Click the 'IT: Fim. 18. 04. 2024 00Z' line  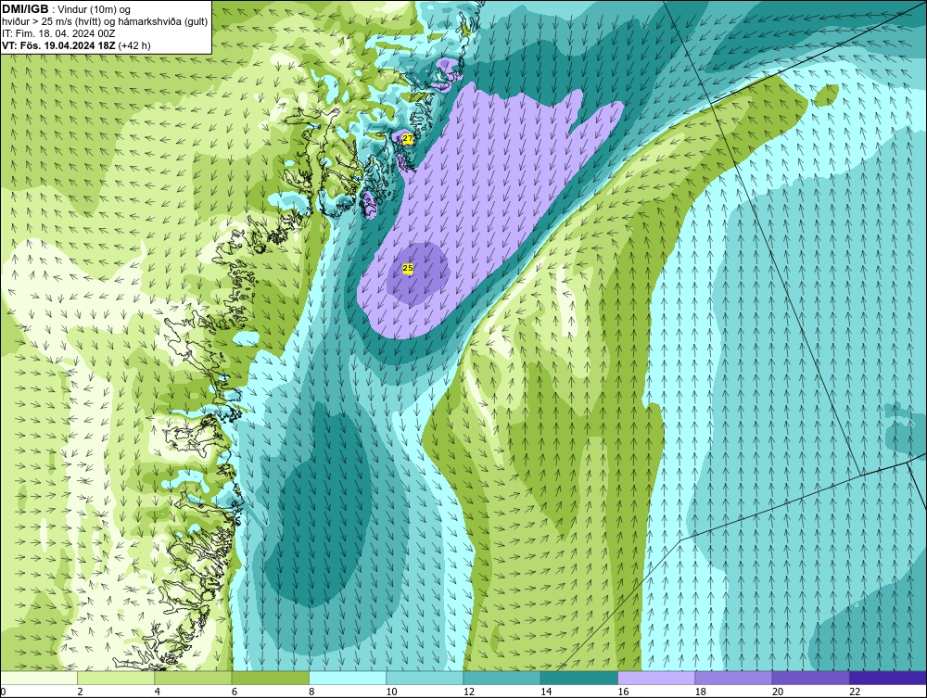(58, 33)
